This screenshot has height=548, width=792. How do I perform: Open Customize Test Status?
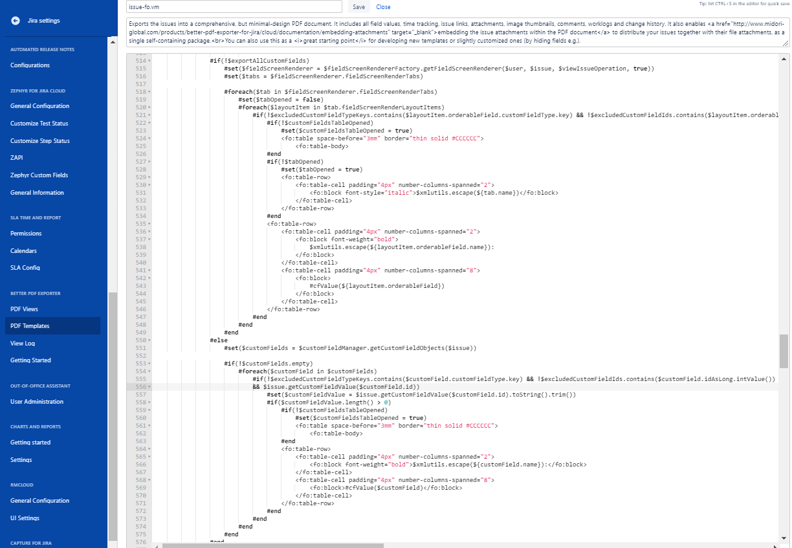(x=39, y=124)
